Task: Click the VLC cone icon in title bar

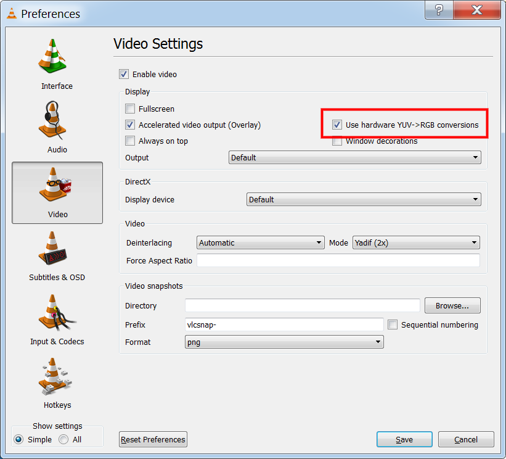Action: [x=12, y=14]
